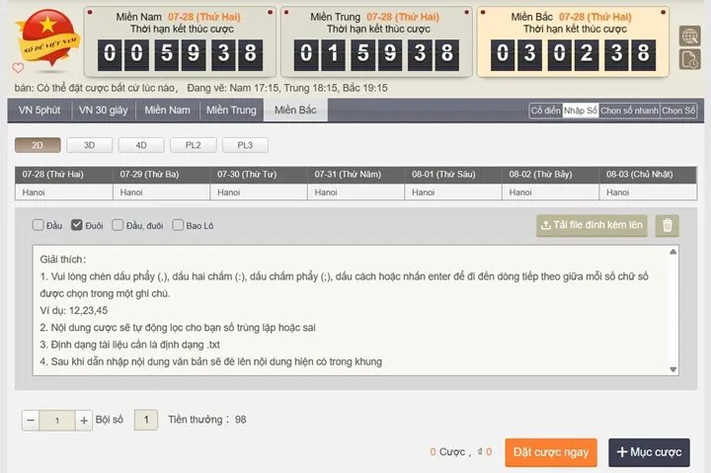Switch to the Miền Nam tab

tap(167, 110)
